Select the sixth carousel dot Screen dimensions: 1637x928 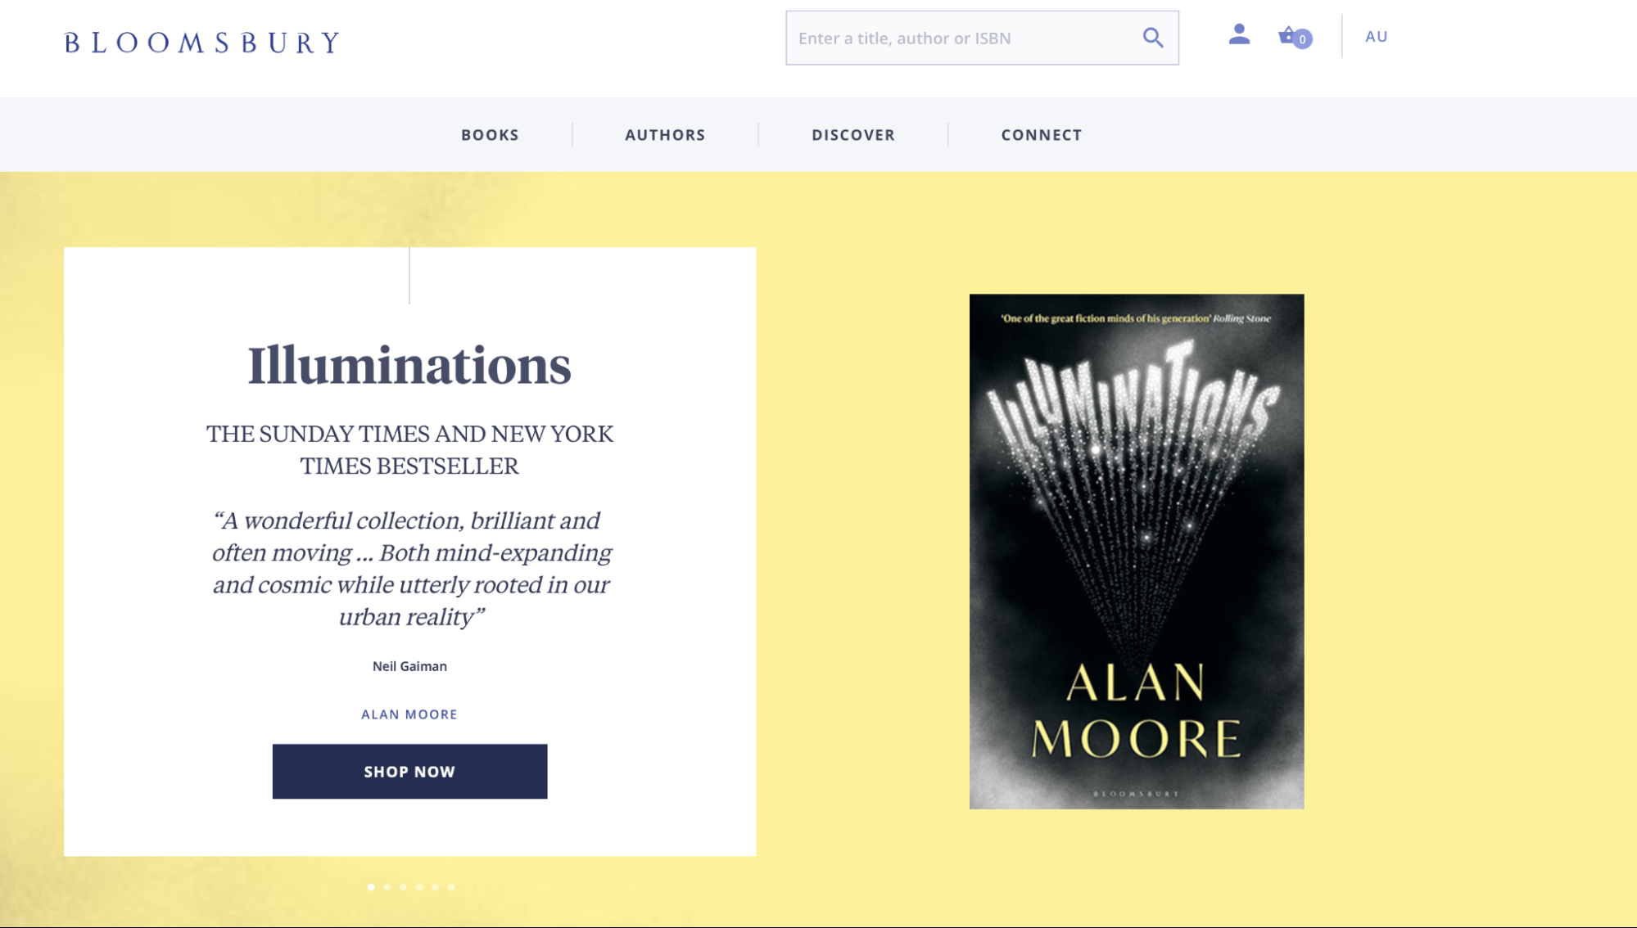point(451,887)
